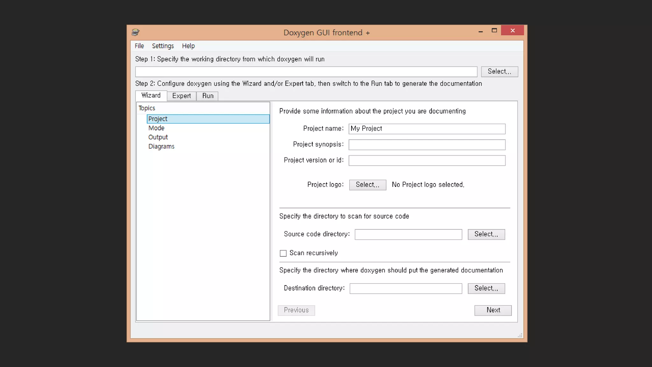Click Select button for Project logo

coord(367,185)
